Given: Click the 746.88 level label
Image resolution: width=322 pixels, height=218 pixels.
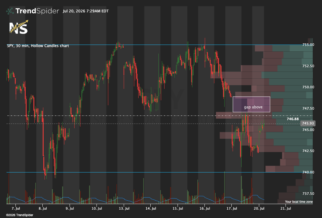Looking at the screenshot, I should click(x=293, y=119).
